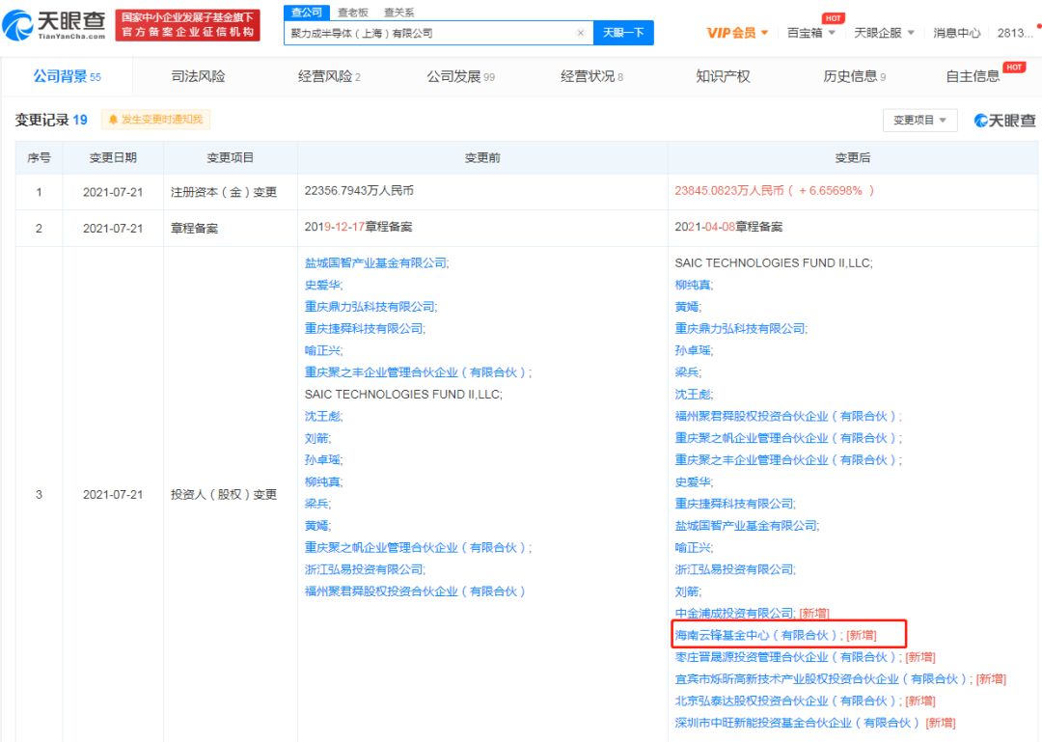Switch to the 查关系 search tab
The width and height of the screenshot is (1042, 742).
pyautogui.click(x=398, y=13)
